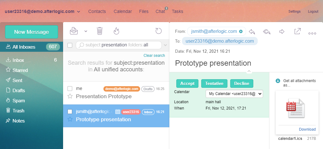
Task: Click the trash Delete icon in toolbar
Action: (100, 31)
